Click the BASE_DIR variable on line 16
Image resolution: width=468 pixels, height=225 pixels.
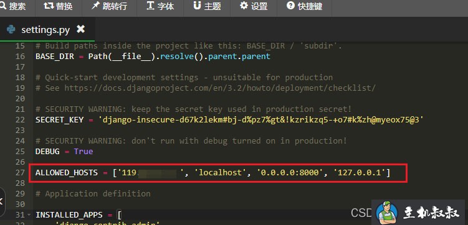pyautogui.click(x=55, y=56)
